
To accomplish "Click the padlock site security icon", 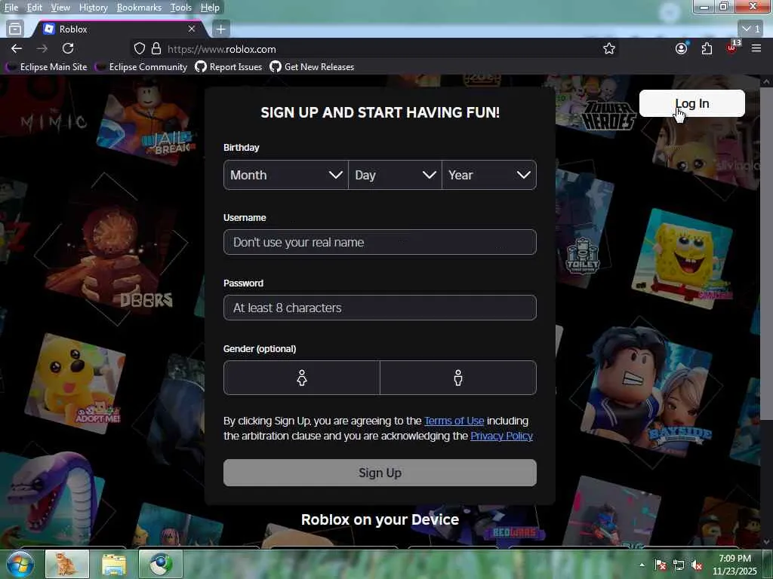I will (156, 49).
